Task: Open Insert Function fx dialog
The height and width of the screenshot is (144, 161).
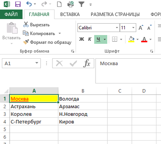Action: pos(87,63)
